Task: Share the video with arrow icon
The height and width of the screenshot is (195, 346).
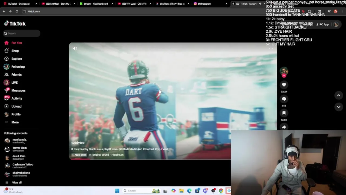Action: 284,127
